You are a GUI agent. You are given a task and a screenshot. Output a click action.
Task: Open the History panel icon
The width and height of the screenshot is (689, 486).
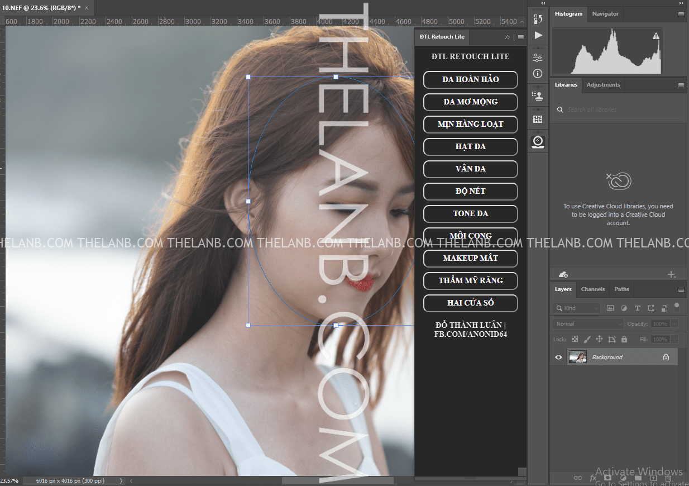[x=538, y=19]
